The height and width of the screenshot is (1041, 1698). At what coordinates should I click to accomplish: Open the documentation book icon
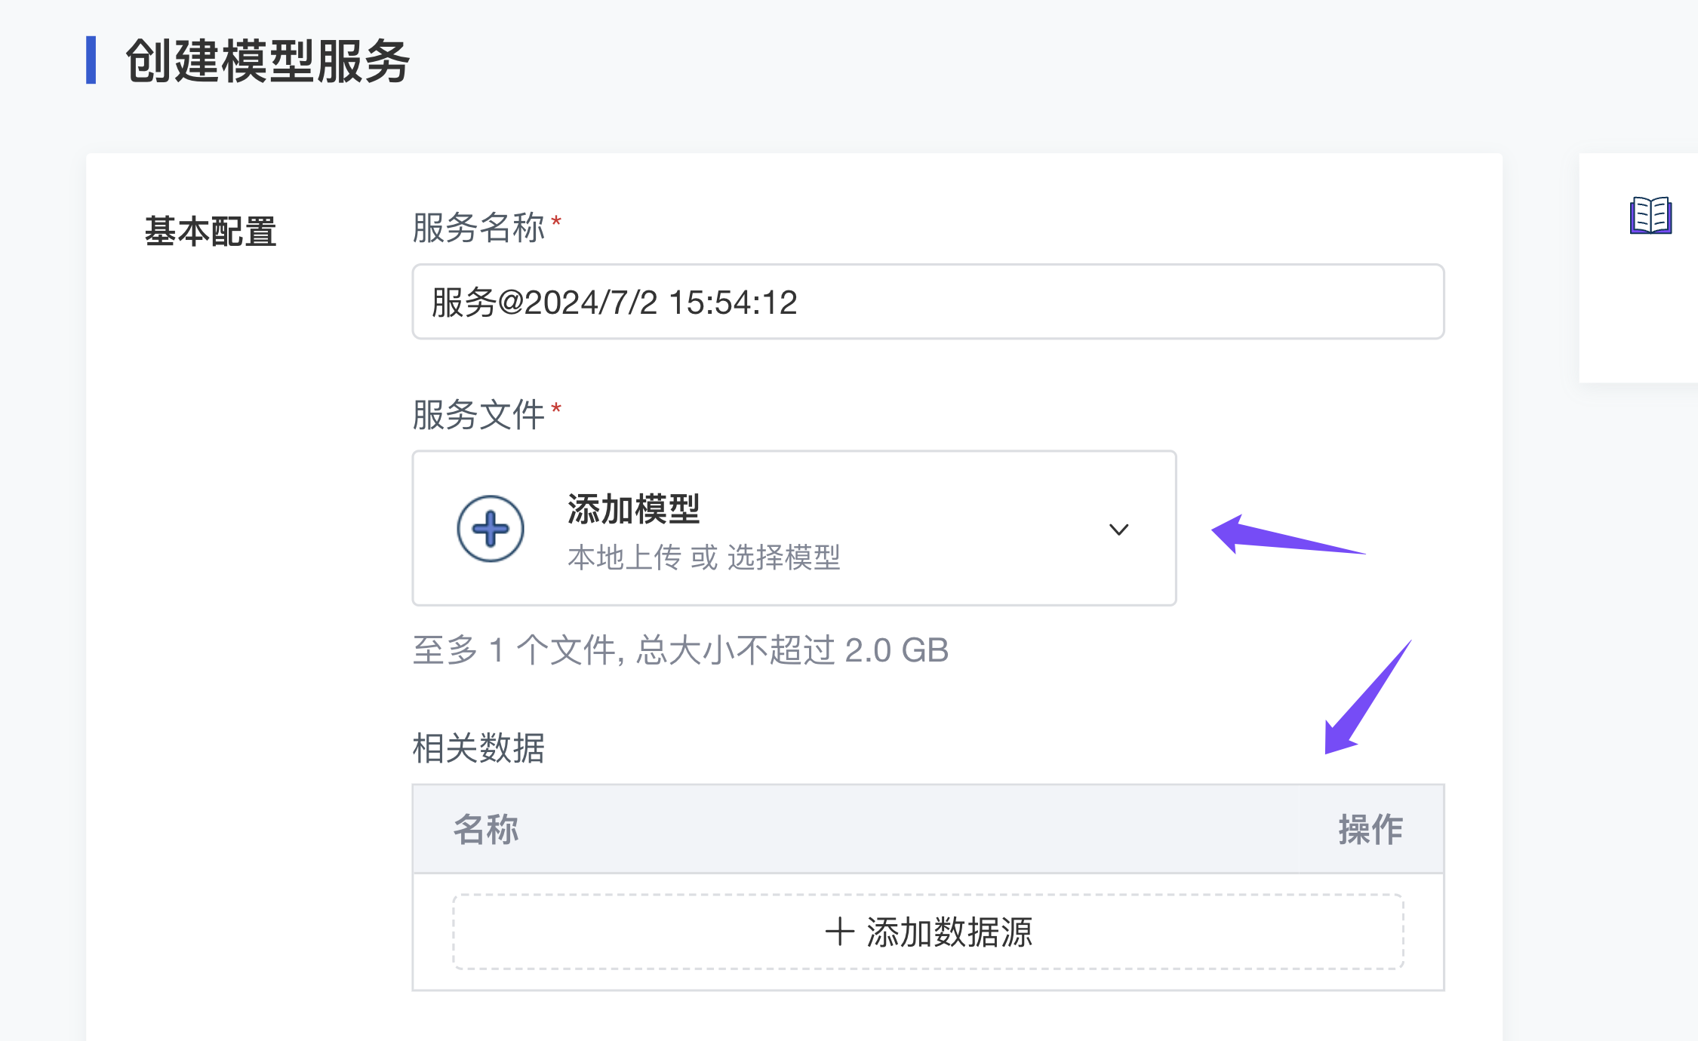pyautogui.click(x=1650, y=216)
